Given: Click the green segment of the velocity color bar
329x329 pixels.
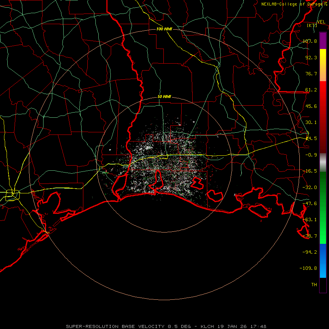Looking at the screenshot, I should [323, 208].
